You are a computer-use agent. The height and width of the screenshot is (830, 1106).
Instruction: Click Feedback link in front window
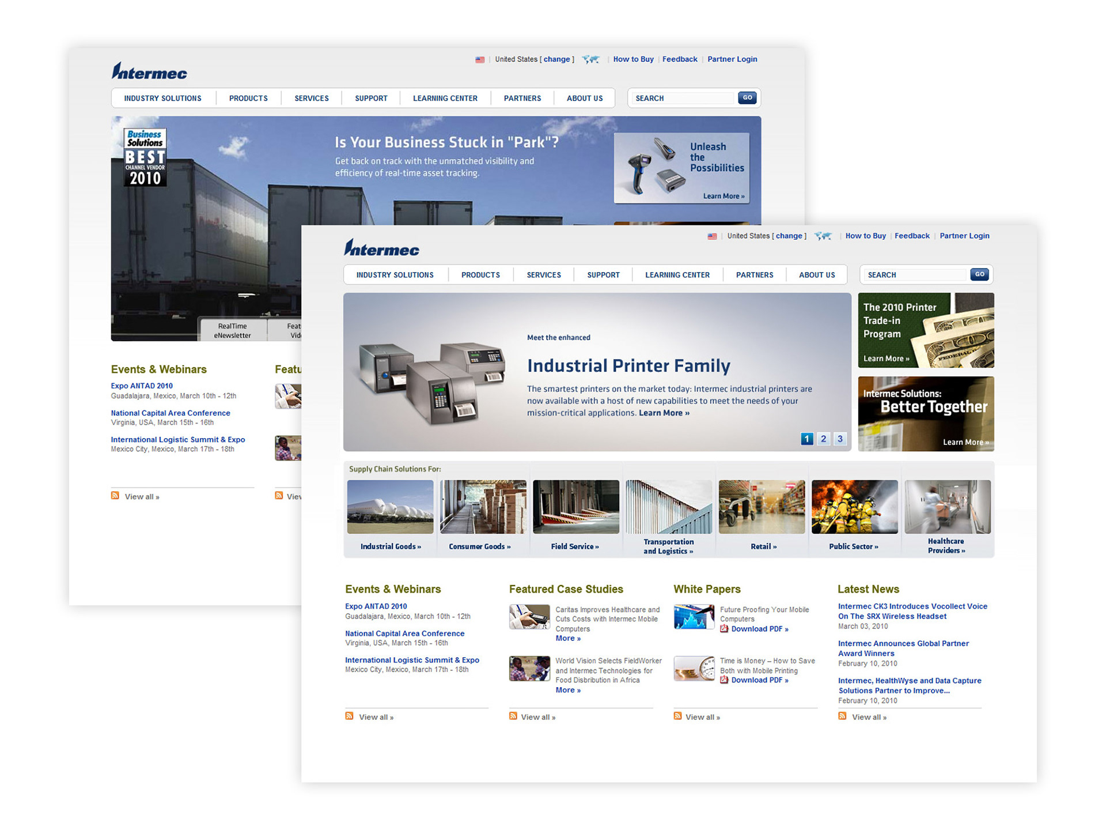point(912,236)
